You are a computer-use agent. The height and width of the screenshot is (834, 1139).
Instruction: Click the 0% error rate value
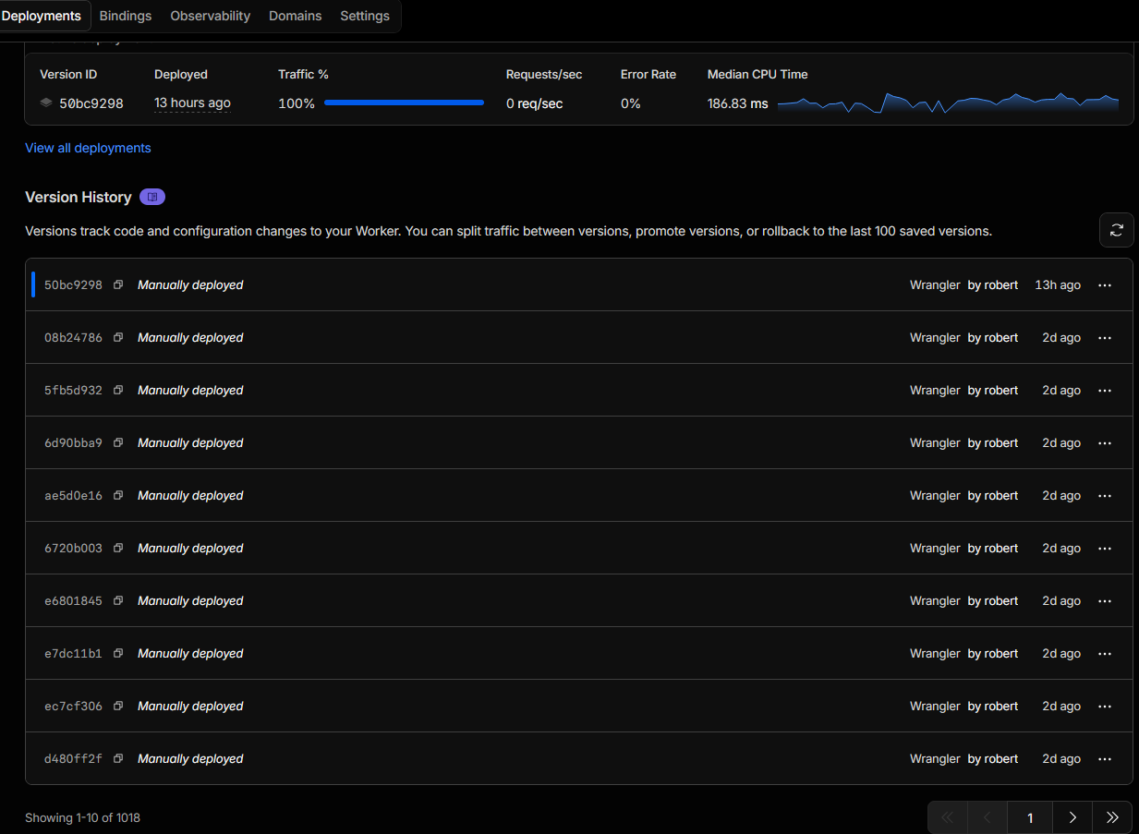(x=631, y=103)
